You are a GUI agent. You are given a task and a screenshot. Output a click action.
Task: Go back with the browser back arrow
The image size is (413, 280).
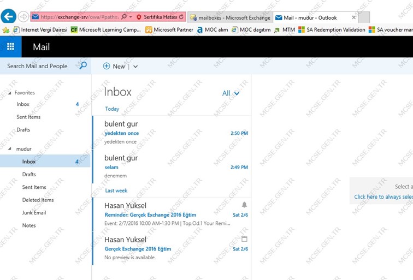[8, 16]
